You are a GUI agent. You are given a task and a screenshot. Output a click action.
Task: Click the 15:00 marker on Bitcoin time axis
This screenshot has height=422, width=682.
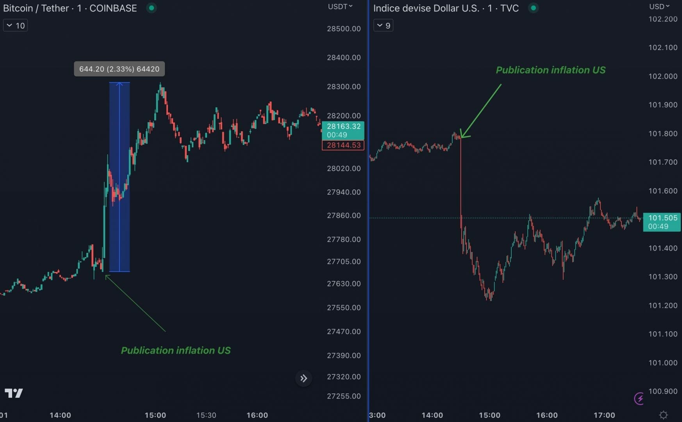pos(155,415)
